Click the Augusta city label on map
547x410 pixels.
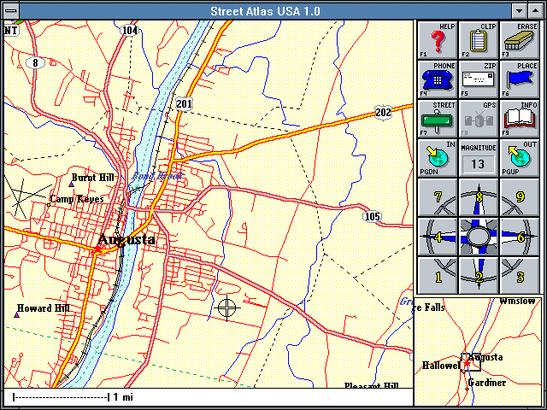pyautogui.click(x=126, y=239)
